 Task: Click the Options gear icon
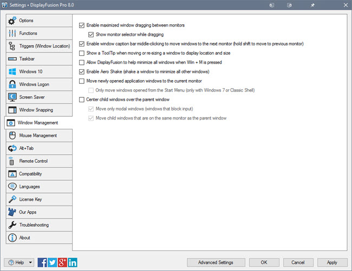(12, 21)
